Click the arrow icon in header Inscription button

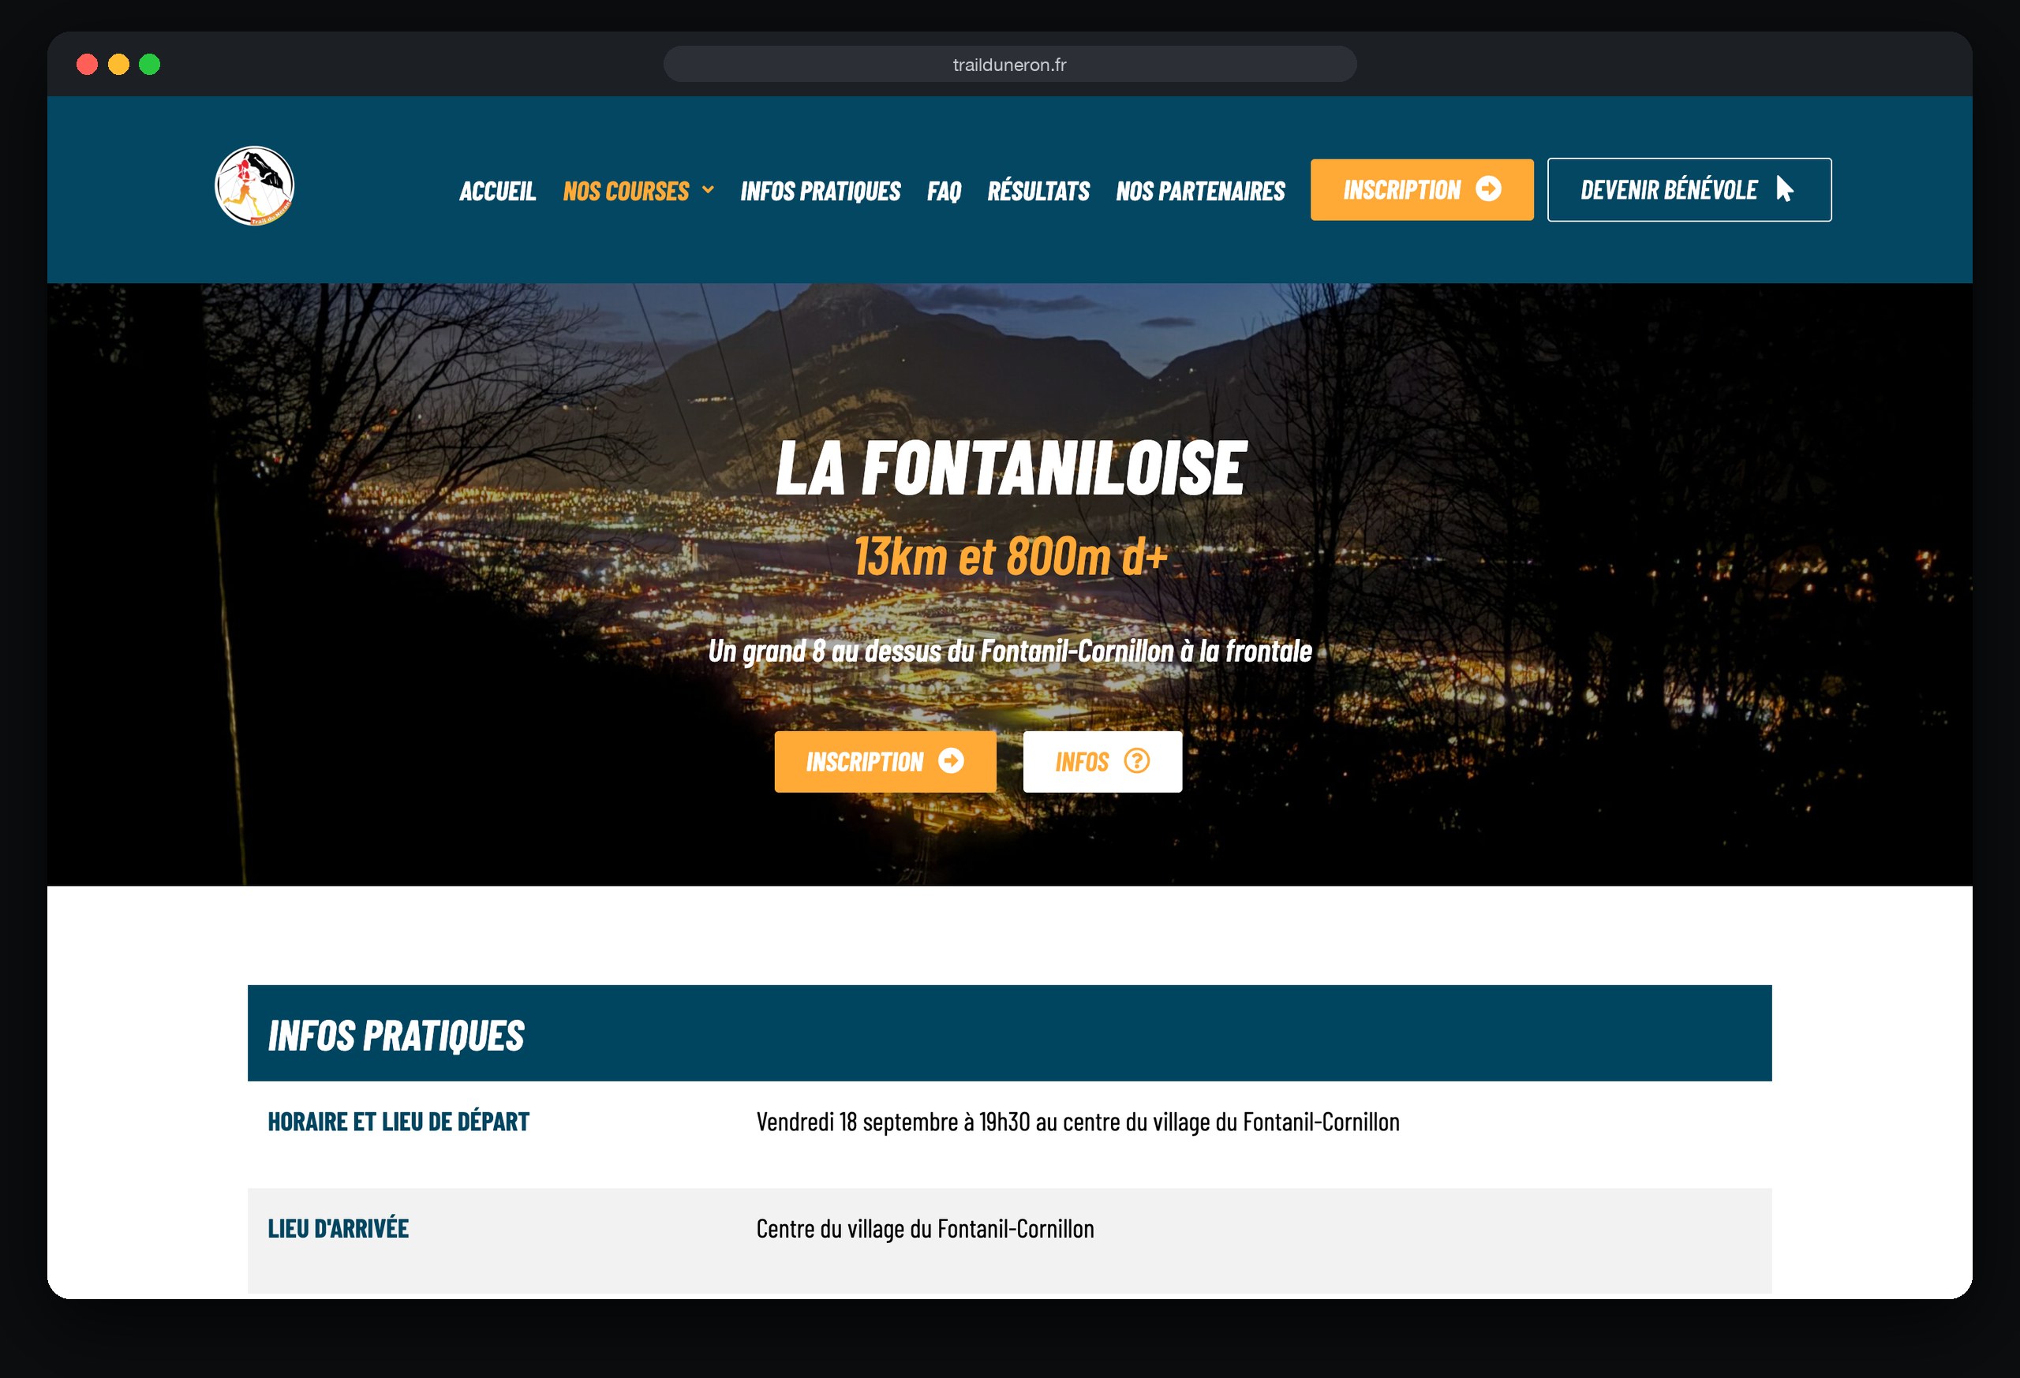pos(1488,189)
